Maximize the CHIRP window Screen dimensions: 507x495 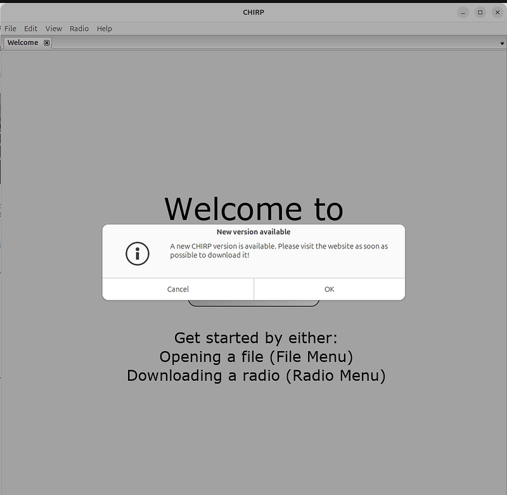(x=480, y=13)
